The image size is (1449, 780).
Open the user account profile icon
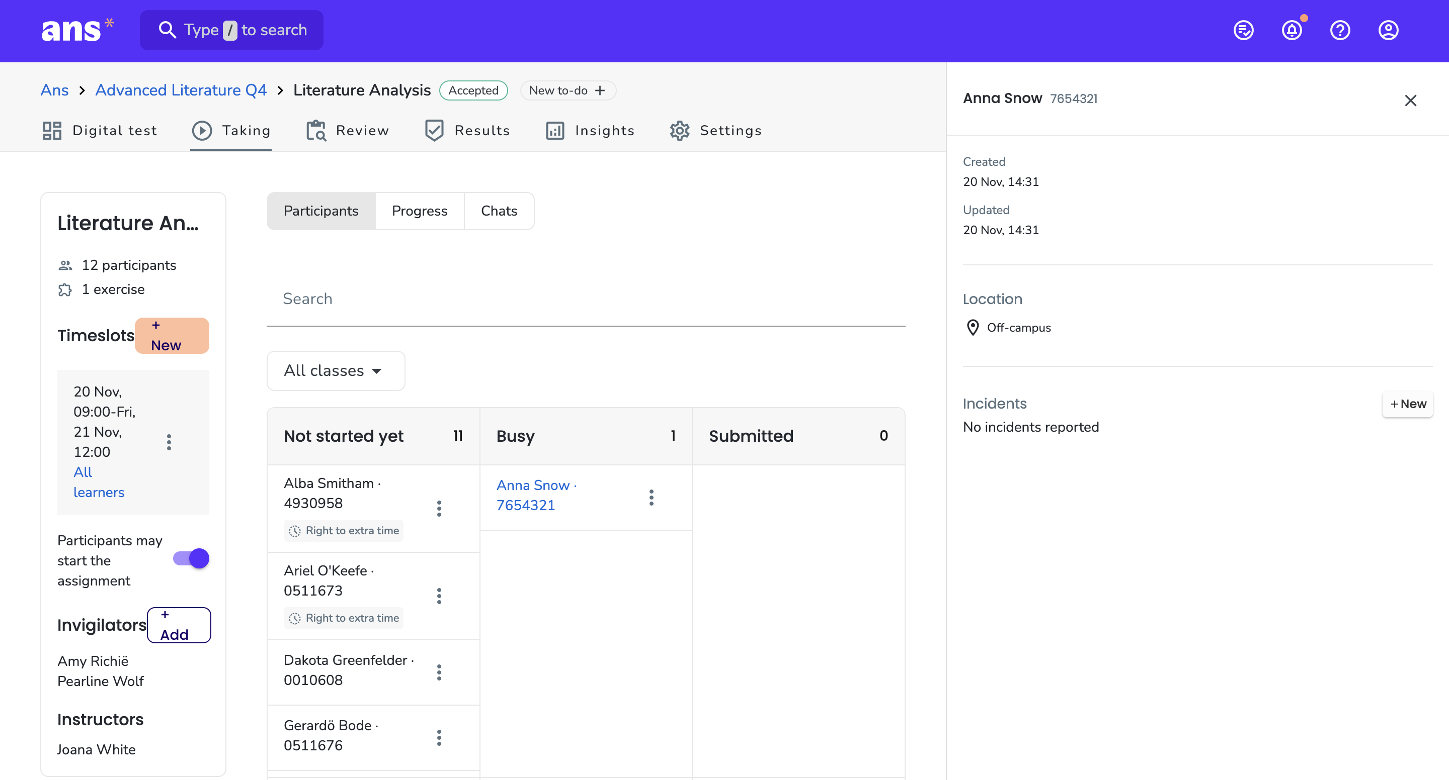point(1388,30)
